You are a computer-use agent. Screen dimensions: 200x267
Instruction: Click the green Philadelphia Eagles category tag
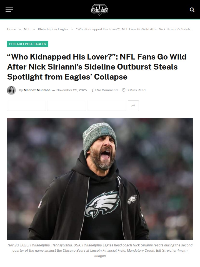point(27,44)
